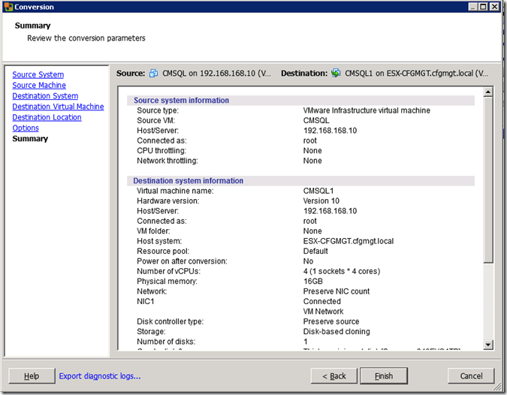Click the Export diagnostic logs link
This screenshot has width=507, height=395.
tap(100, 376)
